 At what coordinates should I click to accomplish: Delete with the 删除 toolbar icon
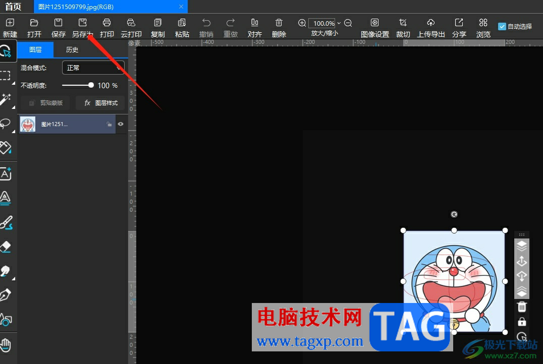279,28
